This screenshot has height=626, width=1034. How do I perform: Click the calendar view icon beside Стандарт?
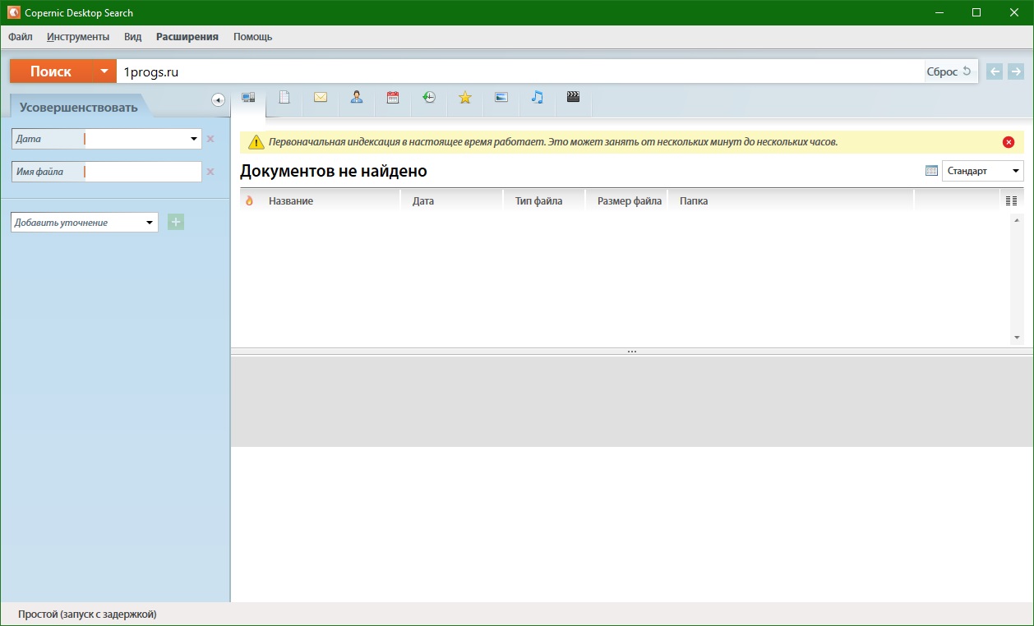931,171
